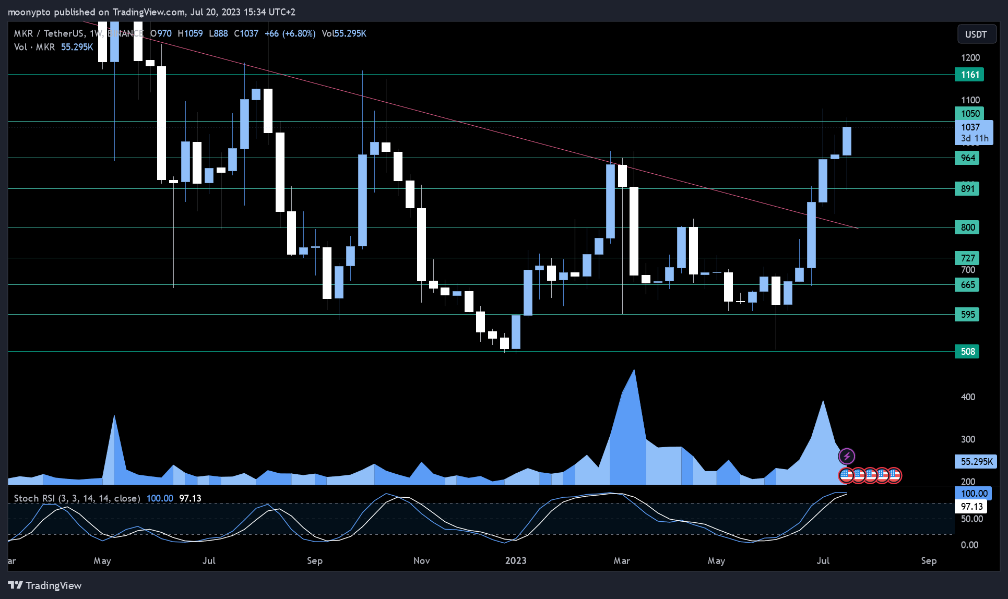1008x599 pixels.
Task: Open the USDT currency selector
Action: (976, 34)
